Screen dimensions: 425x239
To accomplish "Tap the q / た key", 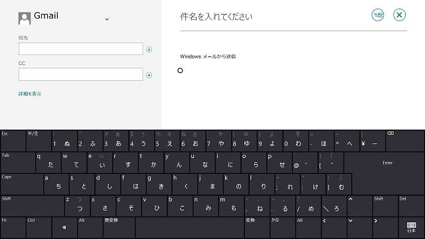I will pyautogui.click(x=48, y=162).
